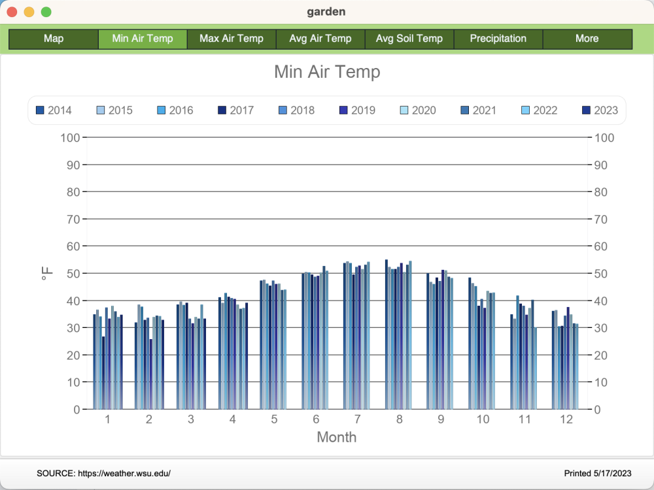This screenshot has width=654, height=490.
Task: Expand the More menu
Action: pos(587,39)
